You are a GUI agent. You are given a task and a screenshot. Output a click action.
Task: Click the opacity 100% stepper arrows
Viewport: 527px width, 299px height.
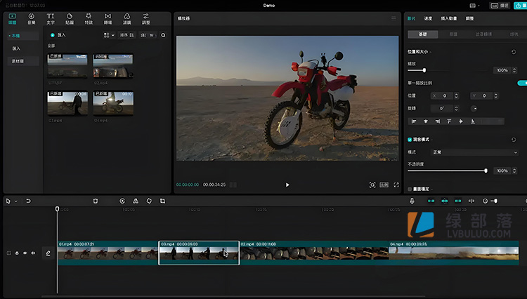[514, 171]
